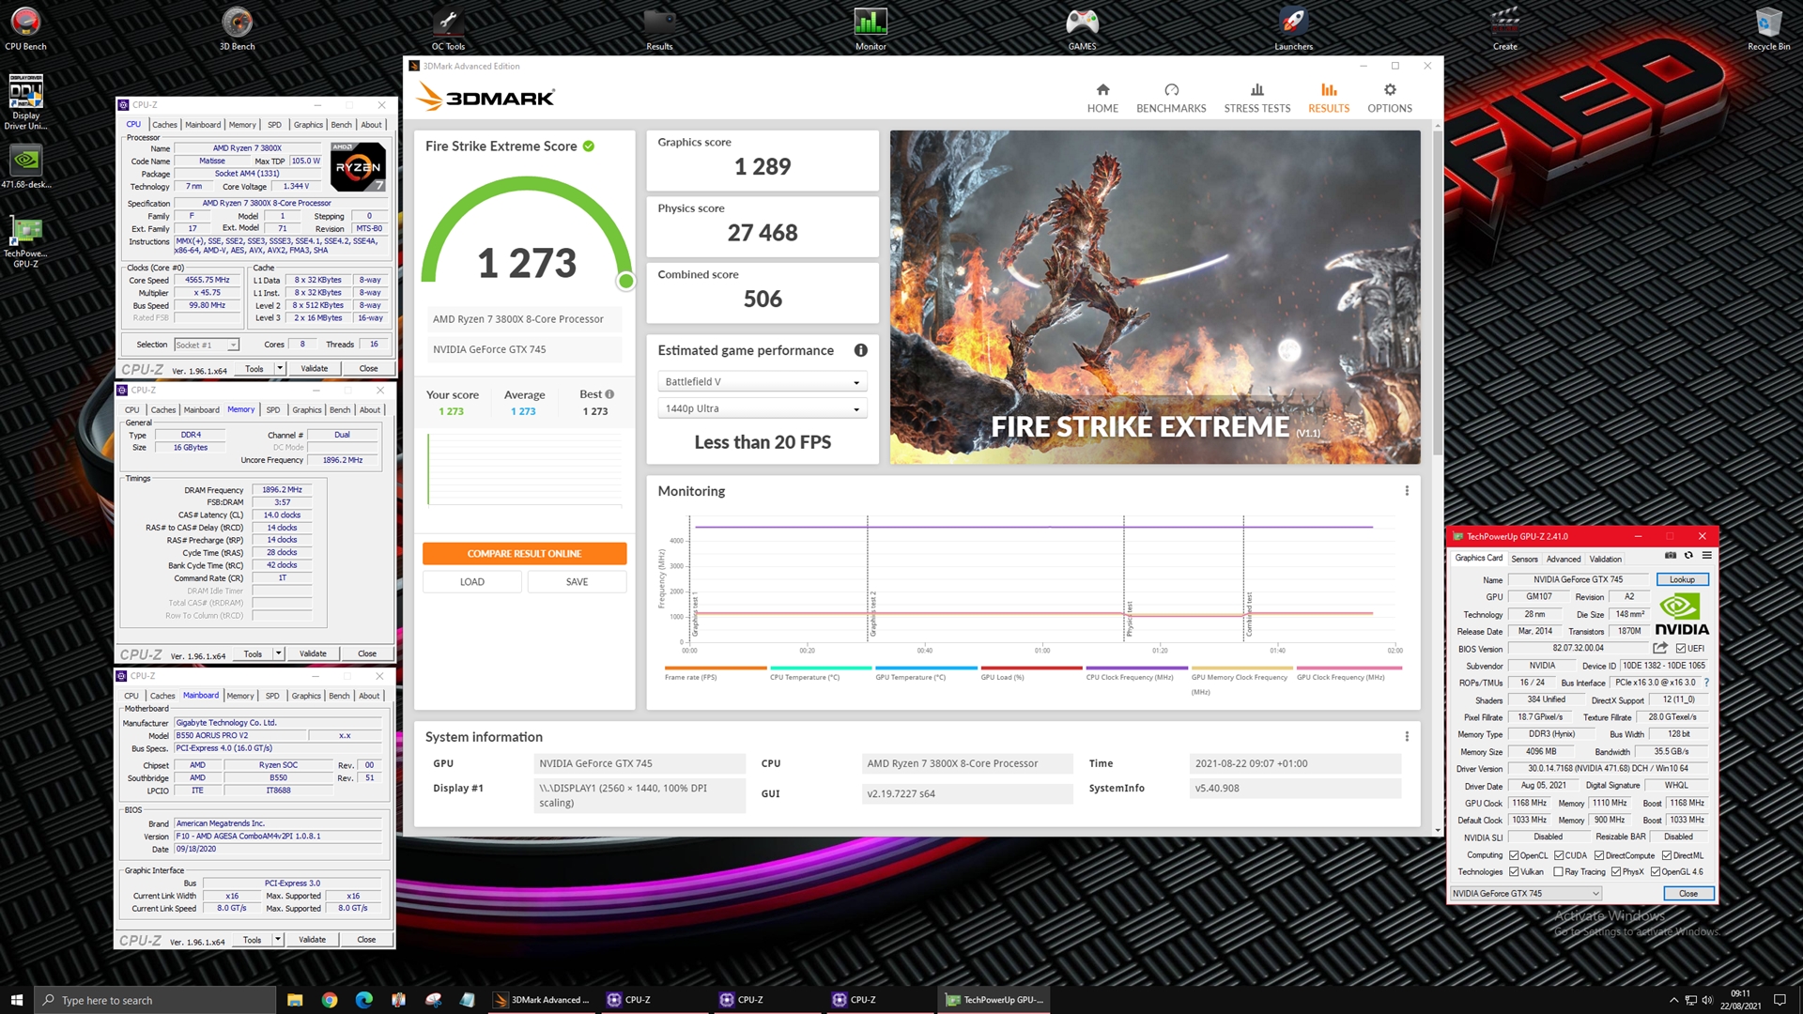The width and height of the screenshot is (1803, 1014).
Task: Open 3D Bench desktop shortcut
Action: coord(237,28)
